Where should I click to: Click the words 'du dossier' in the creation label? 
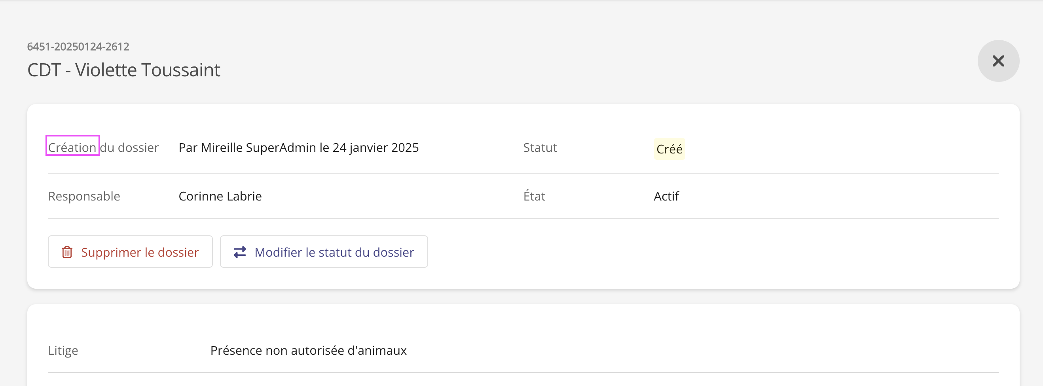tap(129, 147)
